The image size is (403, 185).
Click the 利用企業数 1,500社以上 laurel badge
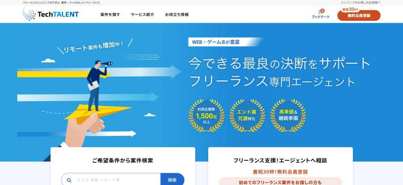coord(207,116)
